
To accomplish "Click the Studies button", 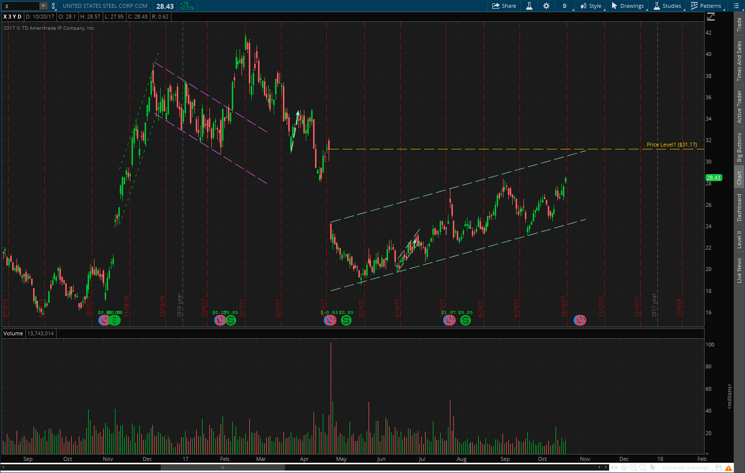I will click(x=667, y=6).
